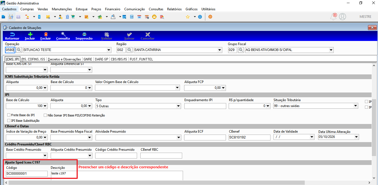378x185 pixels.
Task: Click the Excluir delete icon
Action: (x=46, y=36)
